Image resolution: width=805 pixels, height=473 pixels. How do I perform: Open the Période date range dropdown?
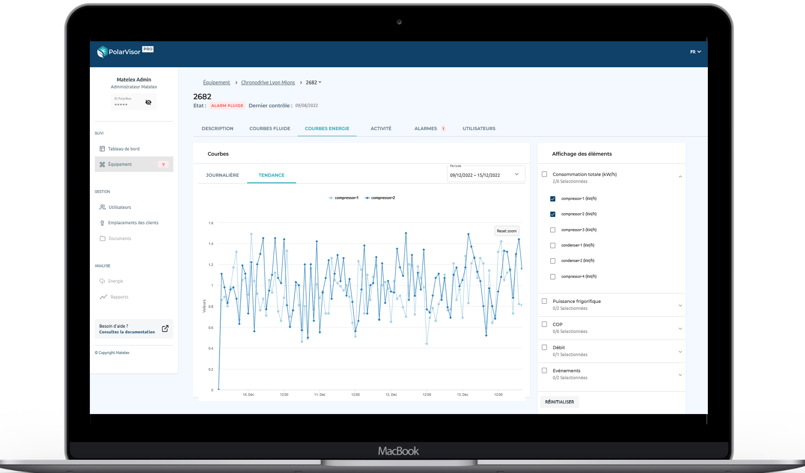[486, 175]
